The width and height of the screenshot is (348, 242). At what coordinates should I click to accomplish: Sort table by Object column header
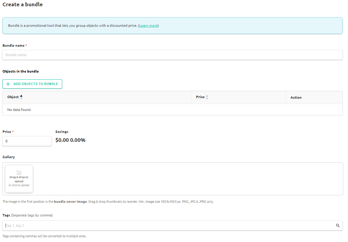13,97
